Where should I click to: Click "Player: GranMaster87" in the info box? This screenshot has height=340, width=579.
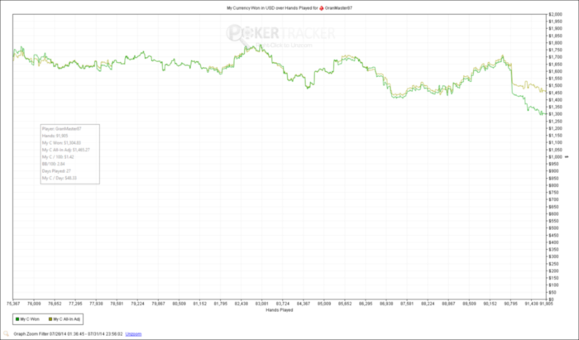tap(62, 129)
